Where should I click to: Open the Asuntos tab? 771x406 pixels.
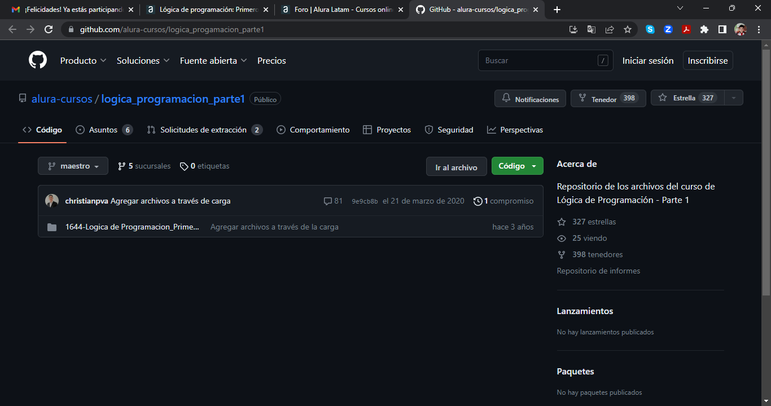click(x=104, y=130)
